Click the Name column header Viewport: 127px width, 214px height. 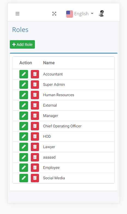point(49,63)
